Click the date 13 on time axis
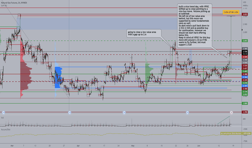This screenshot has height=148, width=252. tap(35, 146)
